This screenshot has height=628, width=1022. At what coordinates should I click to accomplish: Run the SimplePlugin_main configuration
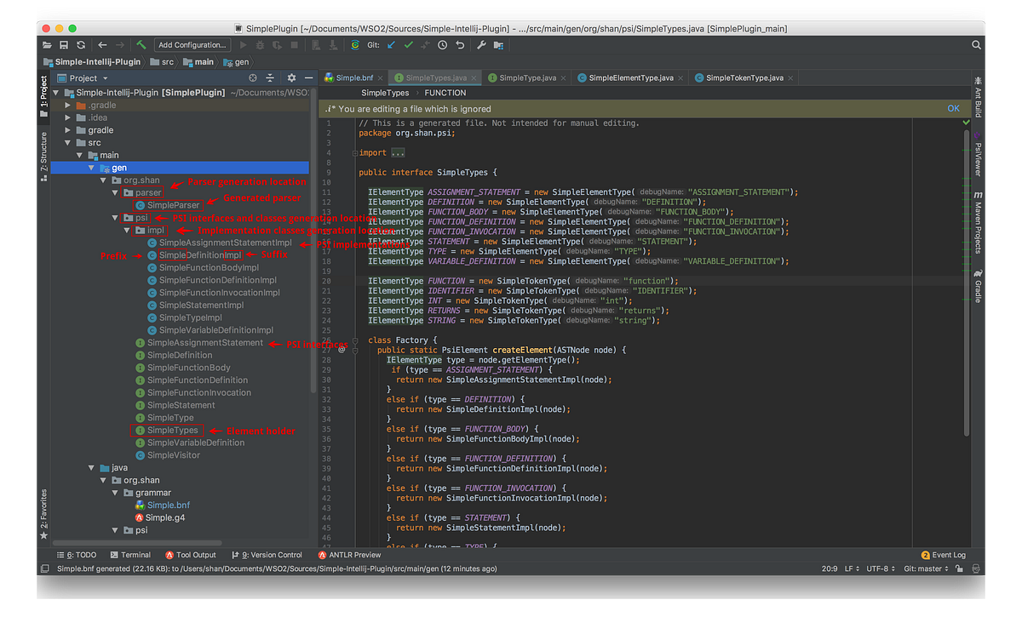(243, 45)
